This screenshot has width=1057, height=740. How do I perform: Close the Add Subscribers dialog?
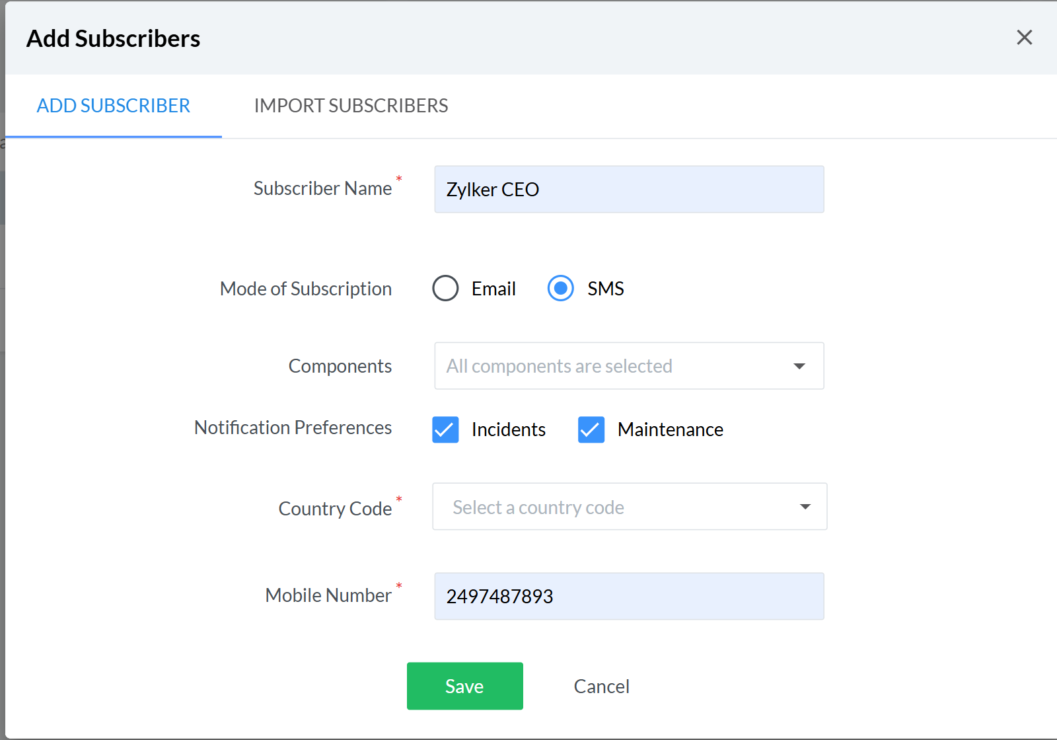click(x=1024, y=38)
